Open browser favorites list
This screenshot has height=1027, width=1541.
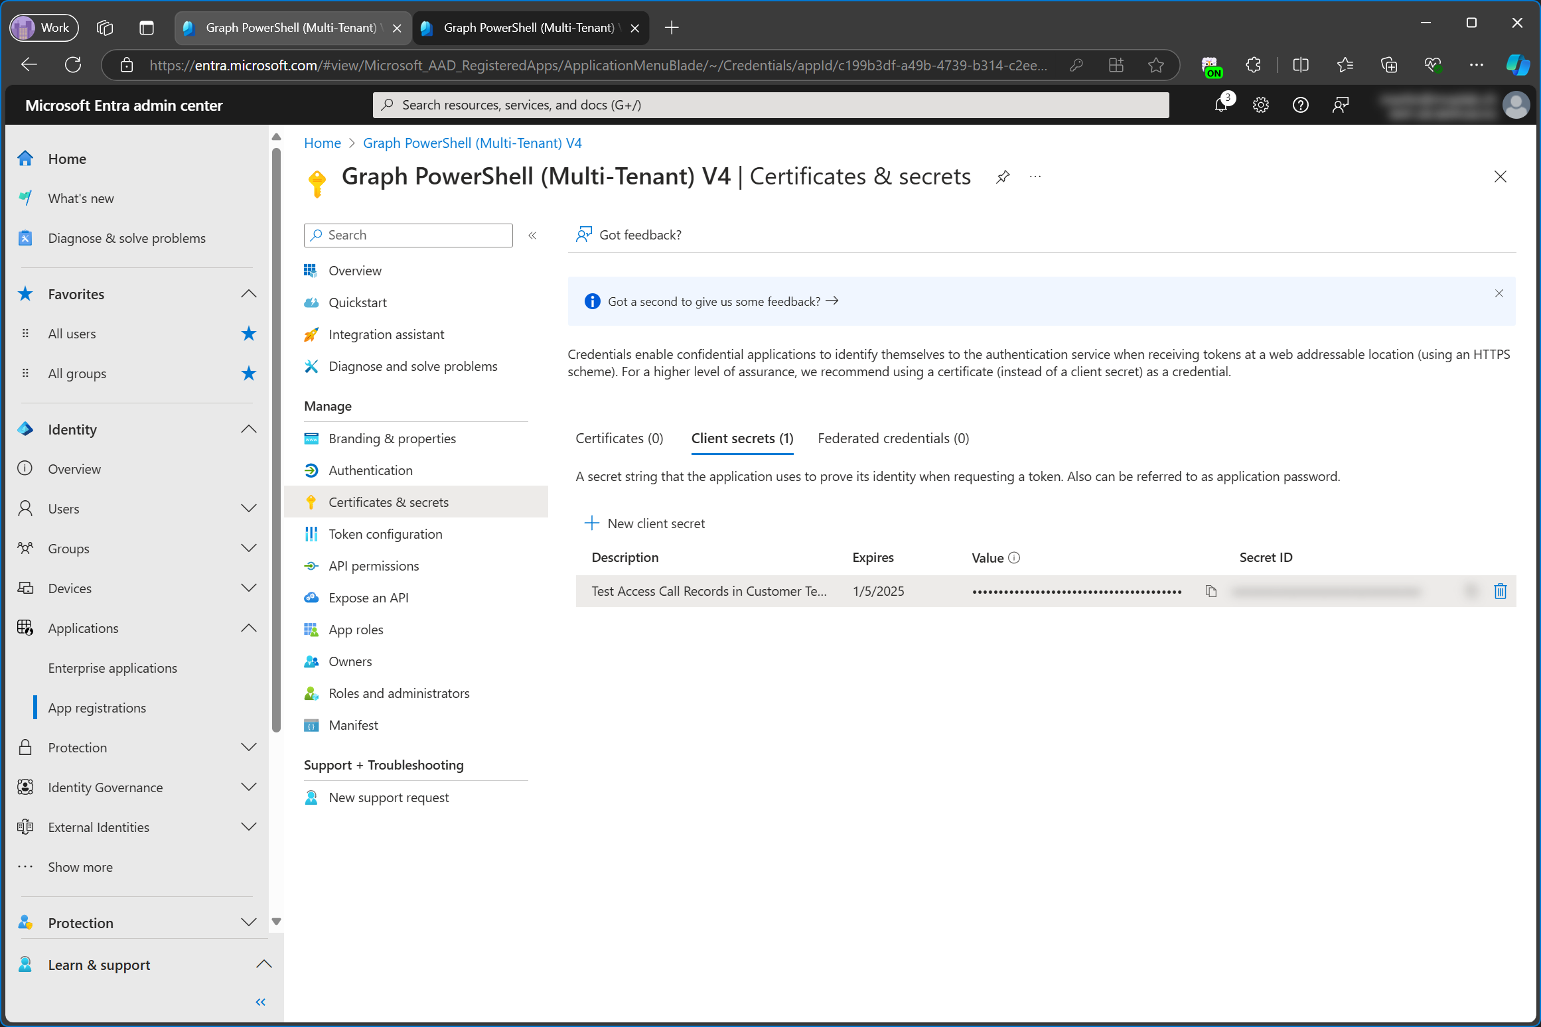click(x=1345, y=65)
